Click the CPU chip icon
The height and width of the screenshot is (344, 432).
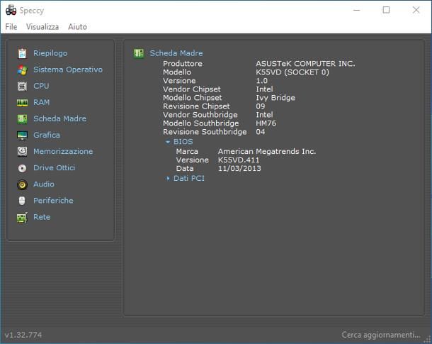click(22, 87)
